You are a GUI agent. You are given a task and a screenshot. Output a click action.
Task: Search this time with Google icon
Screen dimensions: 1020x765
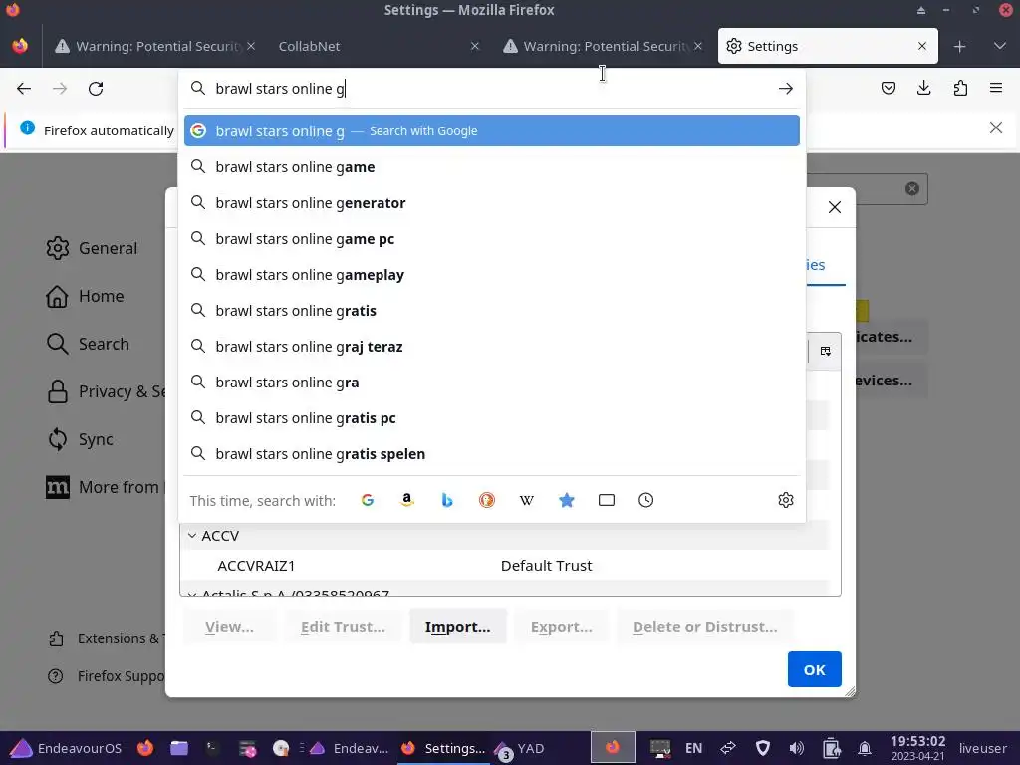pos(368,500)
